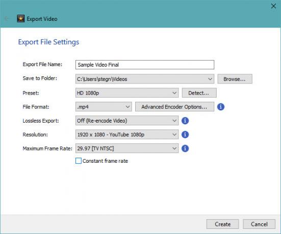Open the File Format .mp4 dropdown
281x234 pixels.
click(x=104, y=107)
